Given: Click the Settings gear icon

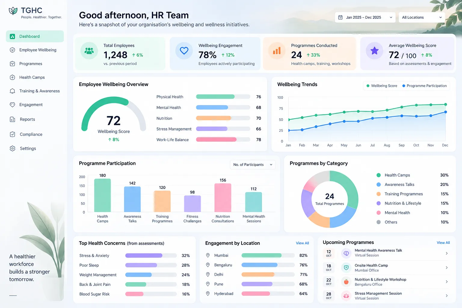Looking at the screenshot, I should (12, 149).
